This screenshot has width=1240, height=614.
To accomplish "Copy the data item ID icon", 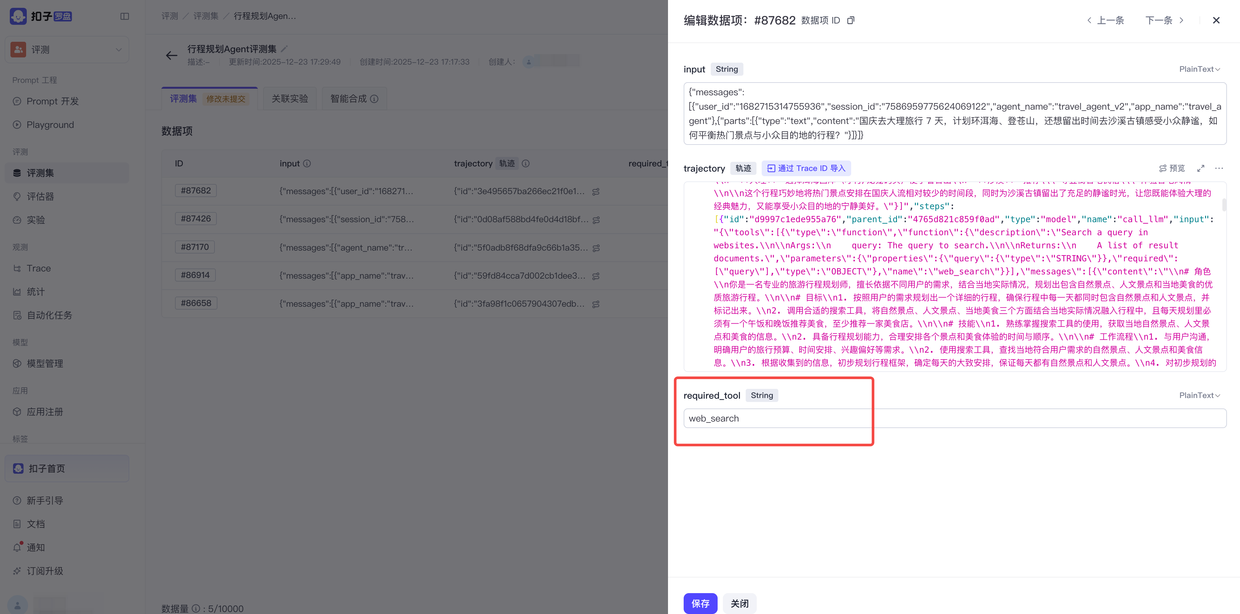I will pyautogui.click(x=851, y=20).
